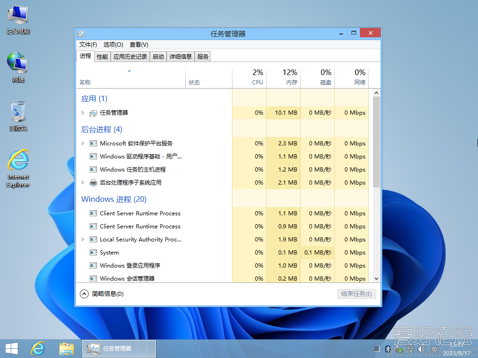The image size is (478, 358).
Task: Launch Internet Explorer from the taskbar
Action: (x=38, y=348)
